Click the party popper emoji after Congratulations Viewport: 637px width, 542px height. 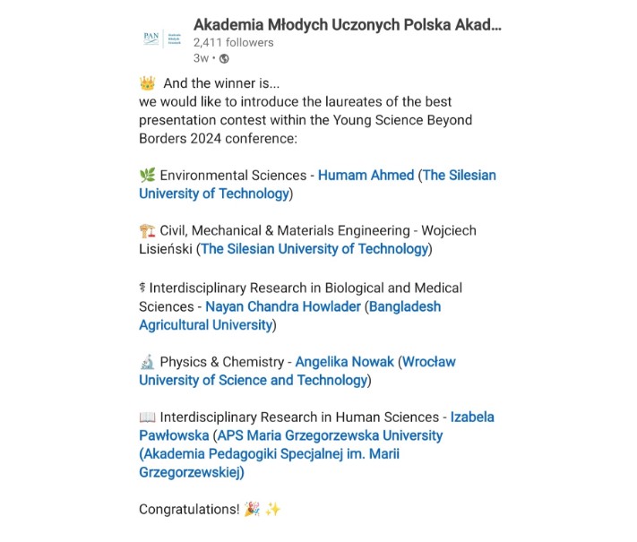click(x=252, y=509)
